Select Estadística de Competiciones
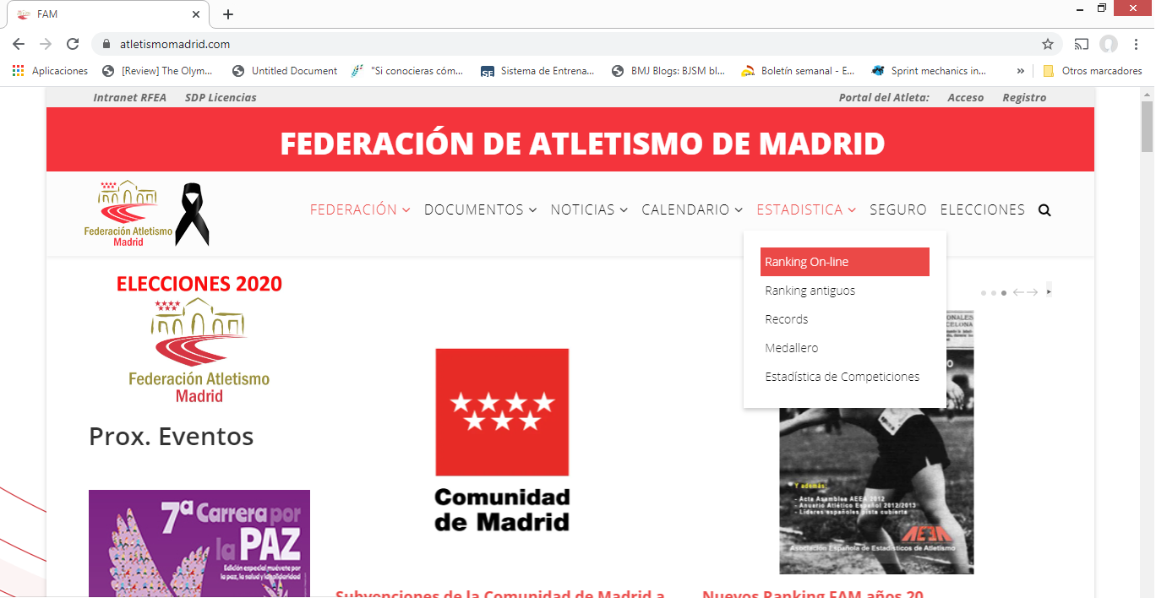The height and width of the screenshot is (598, 1156). pos(845,377)
